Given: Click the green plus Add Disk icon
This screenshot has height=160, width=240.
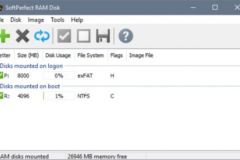Looking at the screenshot, I should click(4, 36).
